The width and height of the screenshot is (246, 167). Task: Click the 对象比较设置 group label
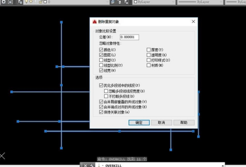point(106,31)
